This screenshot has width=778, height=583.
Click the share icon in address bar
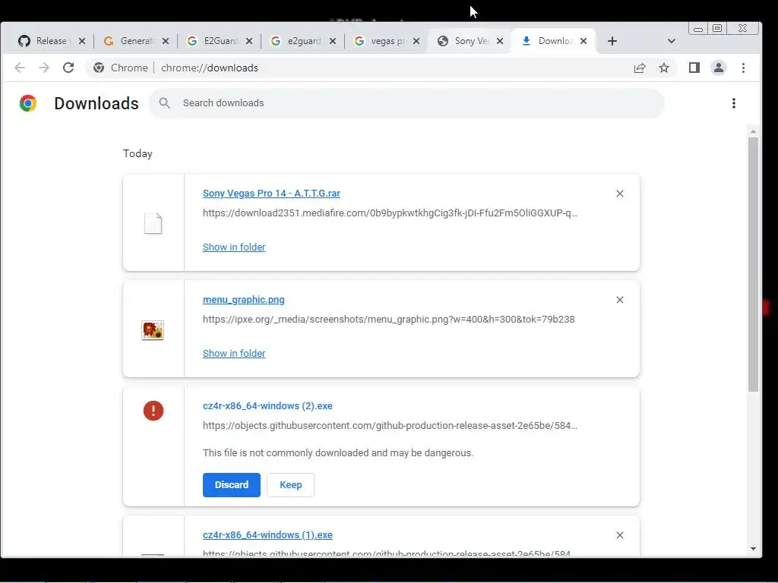click(x=640, y=68)
